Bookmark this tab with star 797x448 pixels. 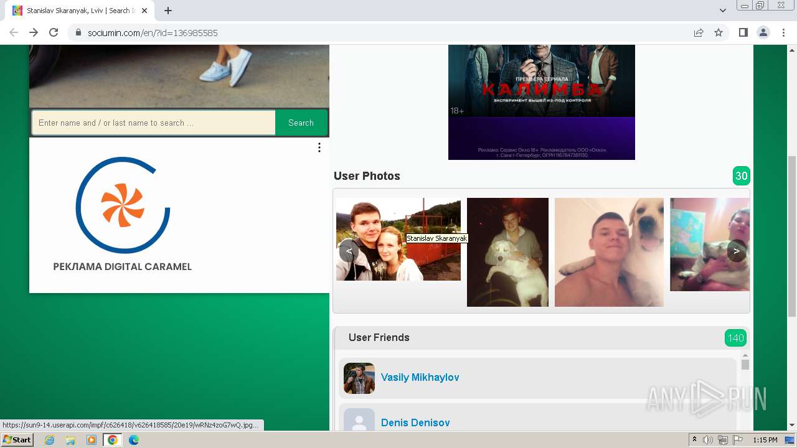point(719,33)
